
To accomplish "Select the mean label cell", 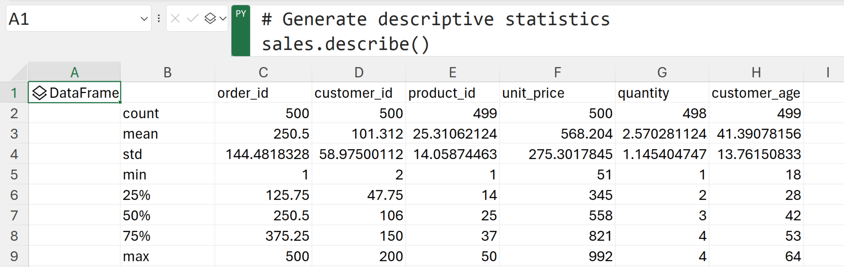I will coord(167,134).
